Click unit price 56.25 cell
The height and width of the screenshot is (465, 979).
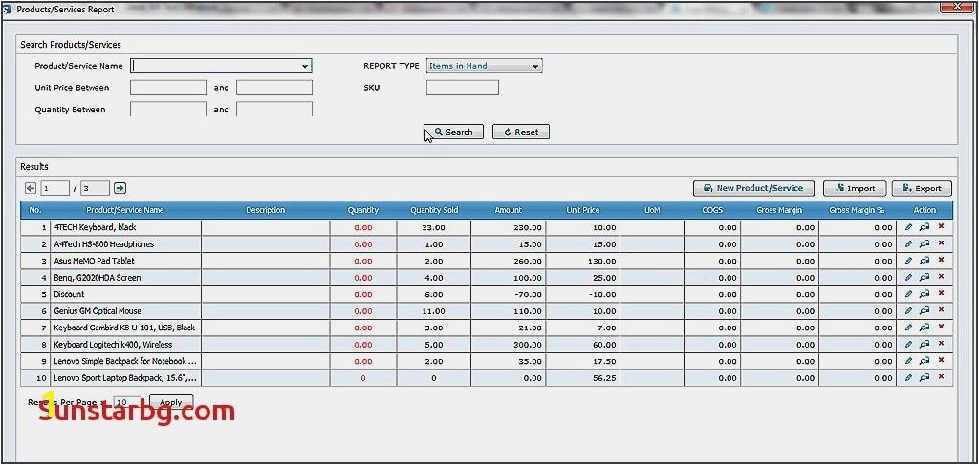click(x=582, y=378)
